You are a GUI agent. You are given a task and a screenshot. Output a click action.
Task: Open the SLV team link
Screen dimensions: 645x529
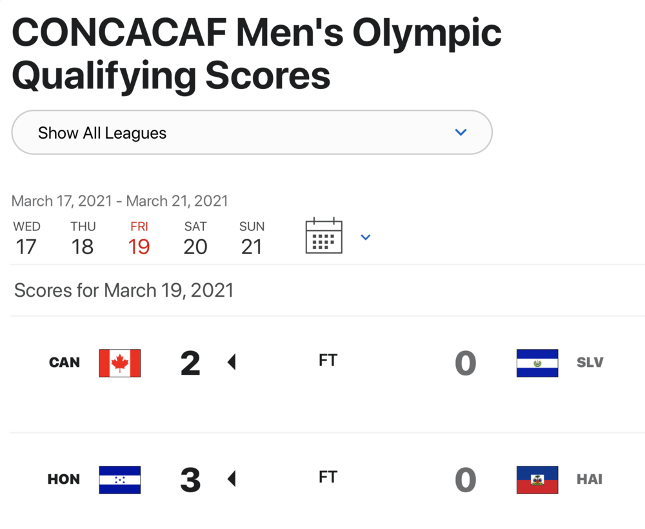point(590,363)
